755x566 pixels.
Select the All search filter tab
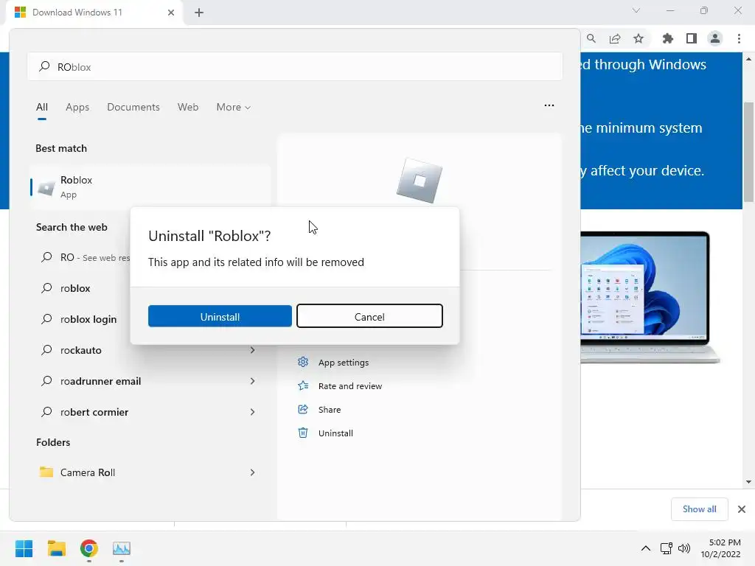click(42, 107)
